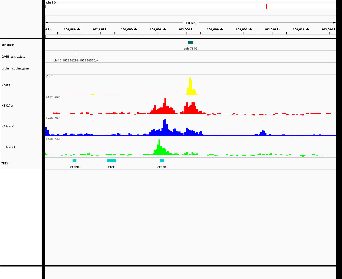Select the CTCF binding site block

pyautogui.click(x=111, y=161)
